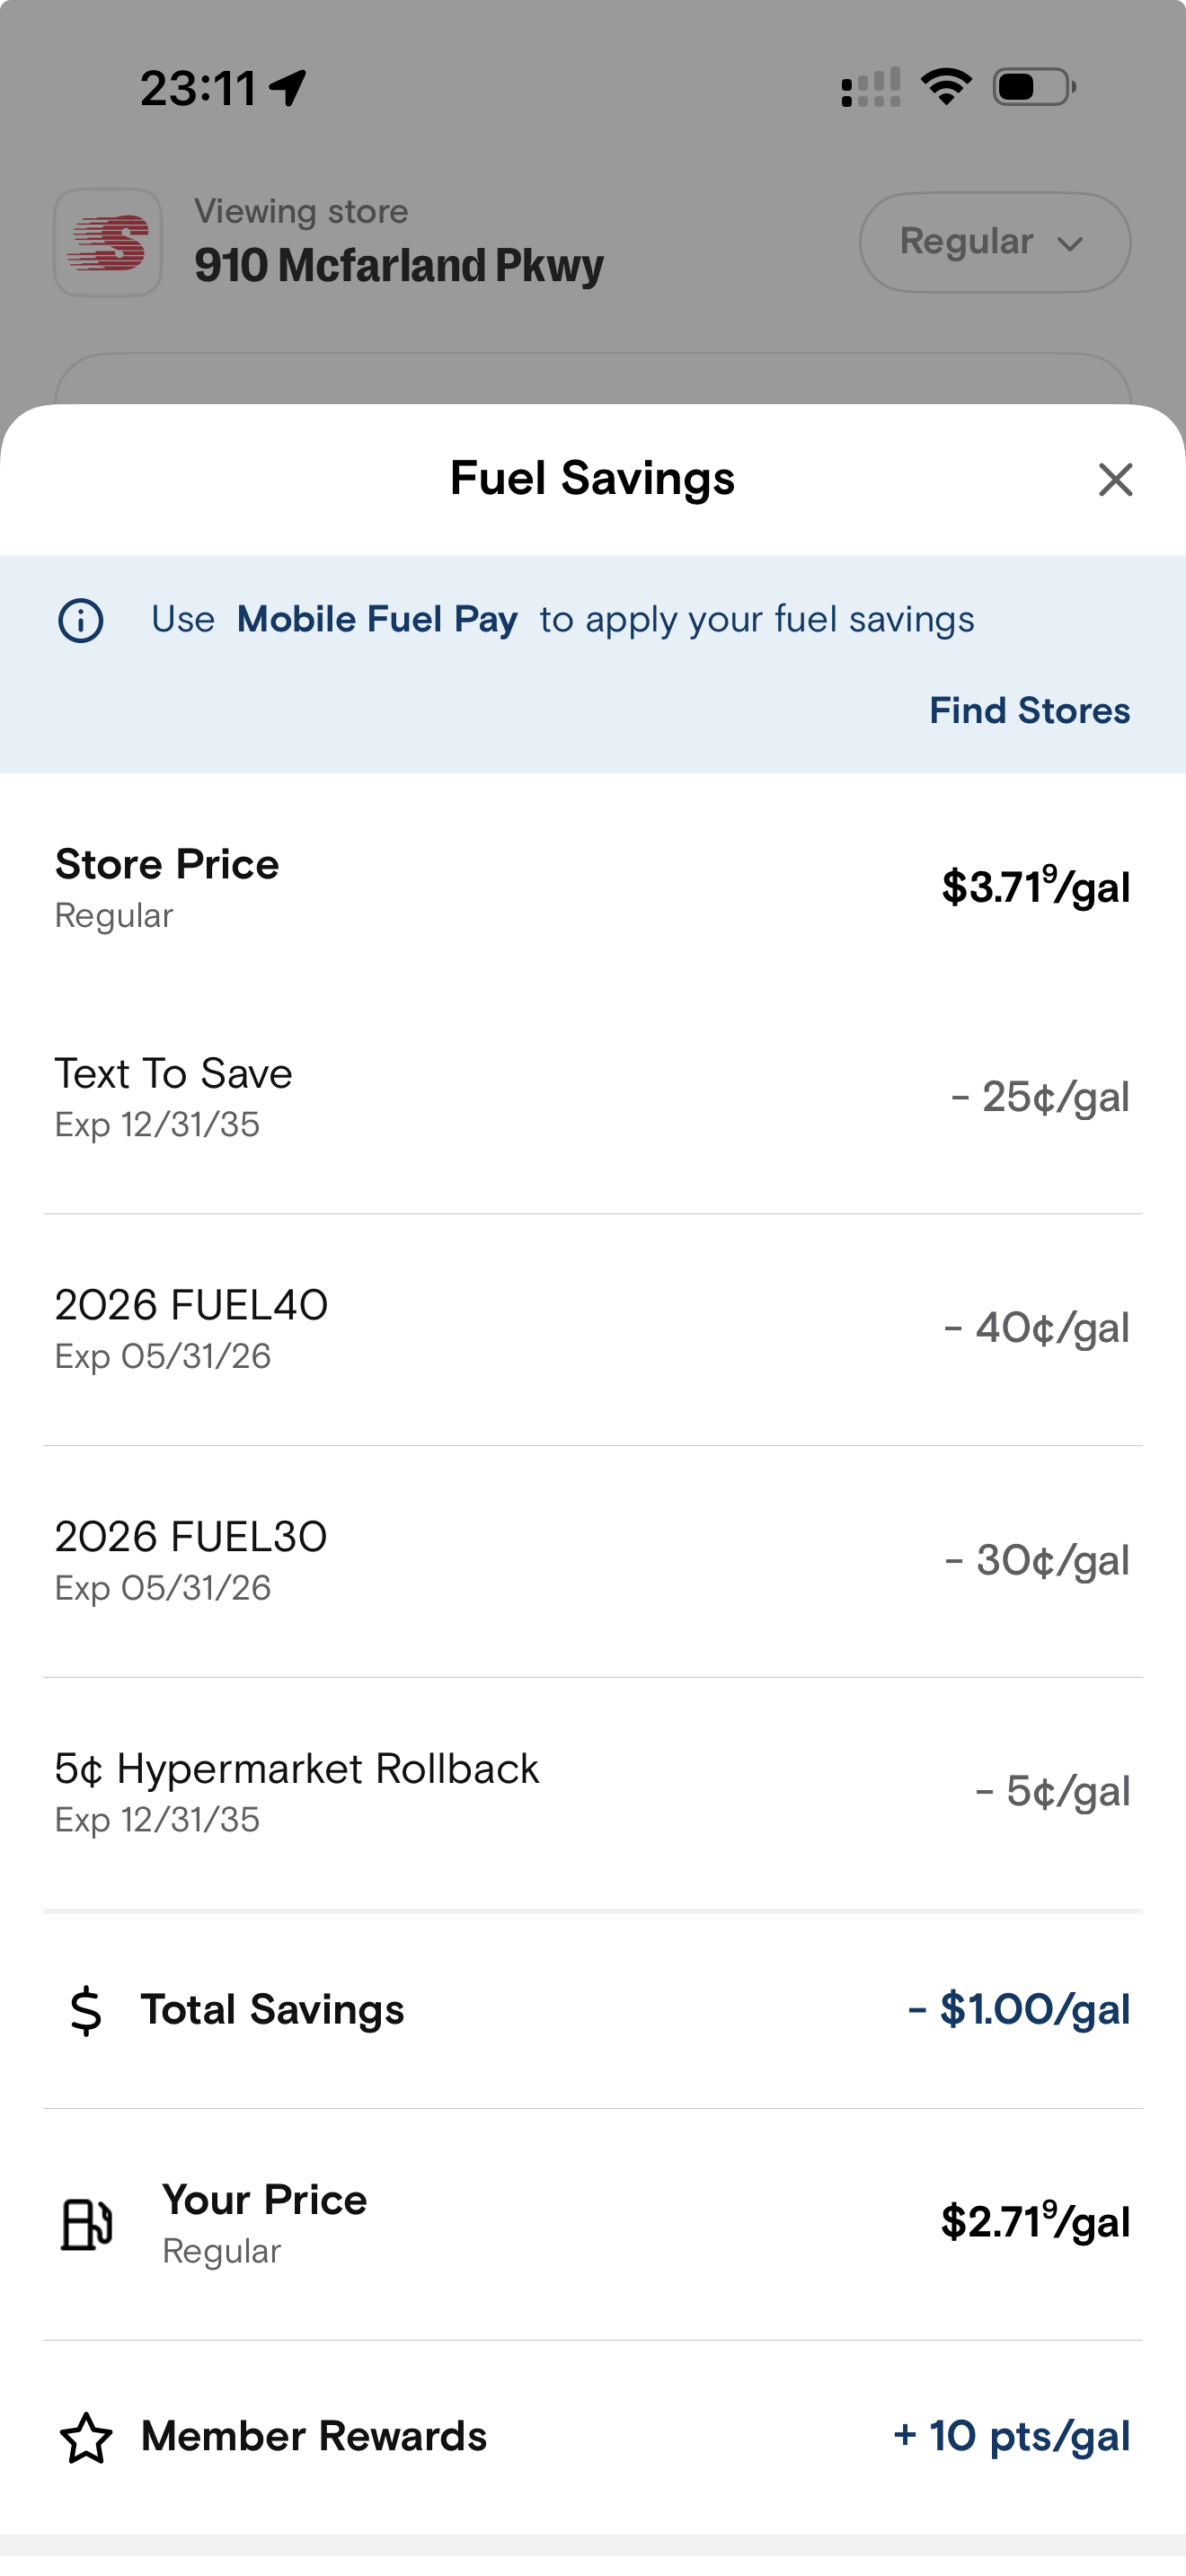Select the 2026 FUEL30 discount row
Screen dimensions: 1186x2576
pyautogui.click(x=592, y=1561)
